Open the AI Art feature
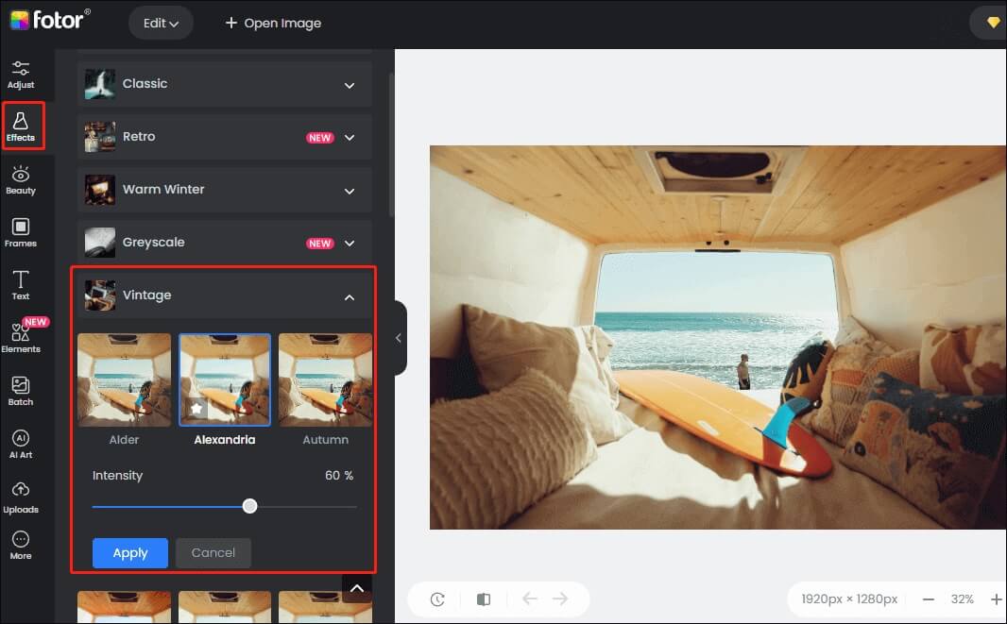 (x=20, y=443)
